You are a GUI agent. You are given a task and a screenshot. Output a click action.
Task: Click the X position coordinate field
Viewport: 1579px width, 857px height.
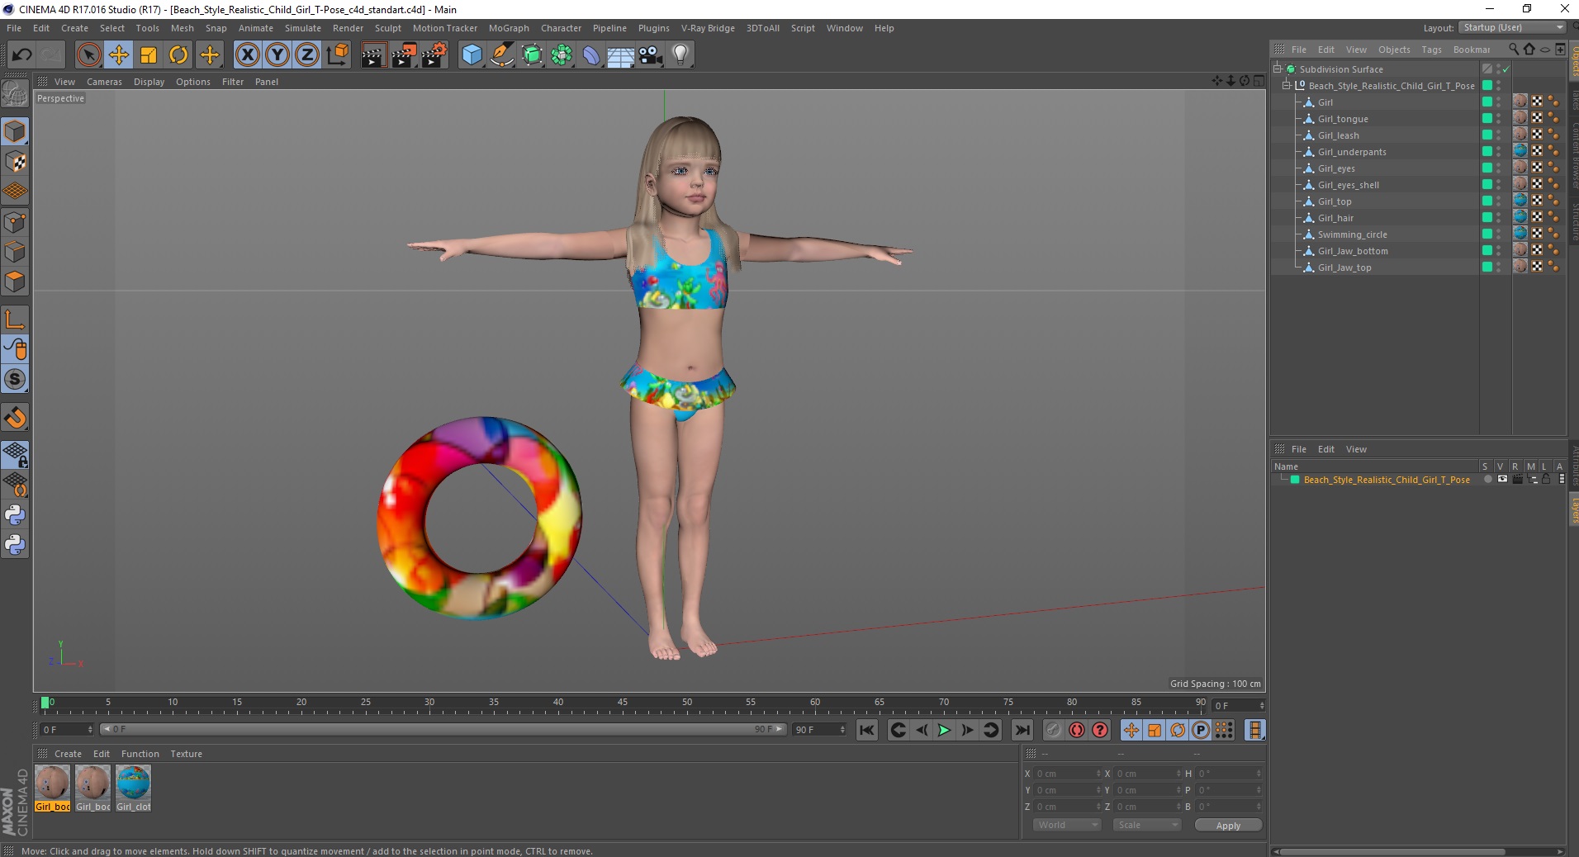(x=1067, y=774)
